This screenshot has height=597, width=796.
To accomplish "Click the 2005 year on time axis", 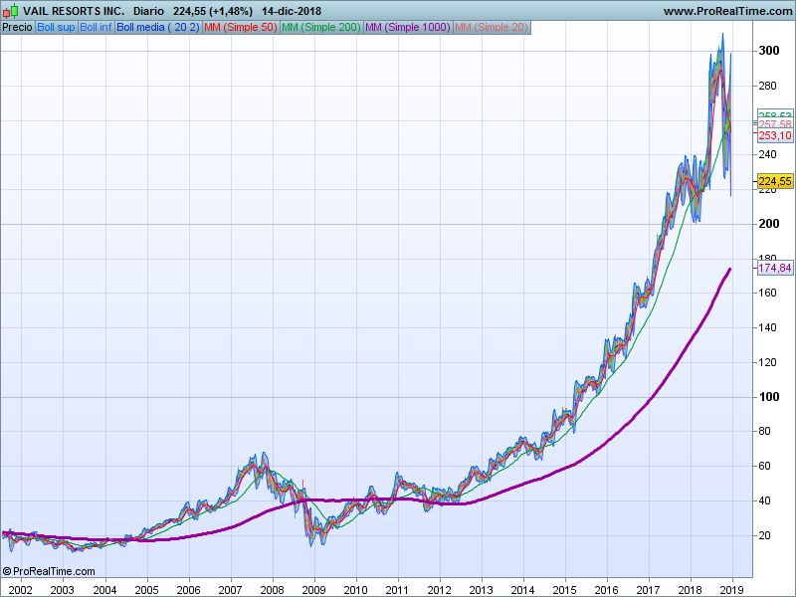I will pyautogui.click(x=146, y=590).
